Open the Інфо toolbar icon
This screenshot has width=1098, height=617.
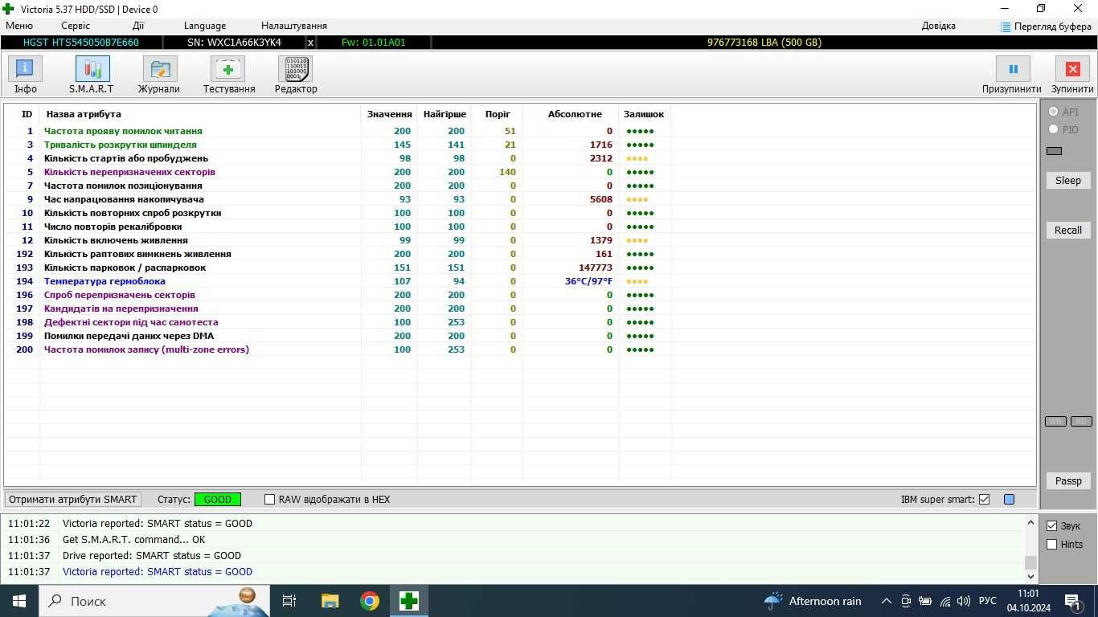pyautogui.click(x=25, y=69)
